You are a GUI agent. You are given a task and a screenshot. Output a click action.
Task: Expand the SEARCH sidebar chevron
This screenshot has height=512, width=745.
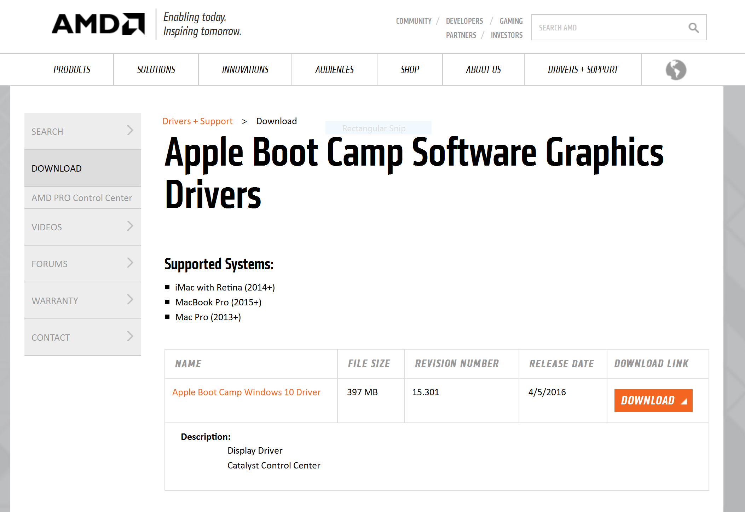[x=130, y=131]
